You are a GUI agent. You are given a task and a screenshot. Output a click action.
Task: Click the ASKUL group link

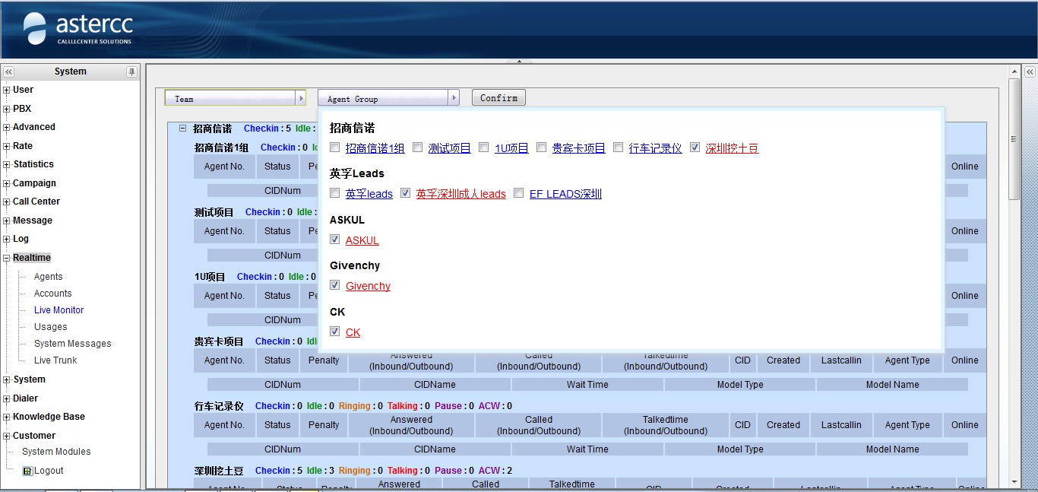coord(362,240)
